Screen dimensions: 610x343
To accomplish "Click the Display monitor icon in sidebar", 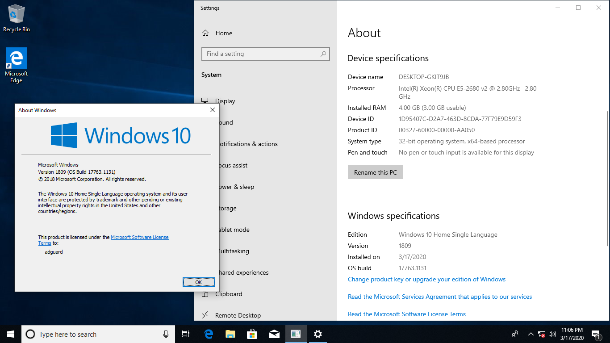I will tap(205, 101).
